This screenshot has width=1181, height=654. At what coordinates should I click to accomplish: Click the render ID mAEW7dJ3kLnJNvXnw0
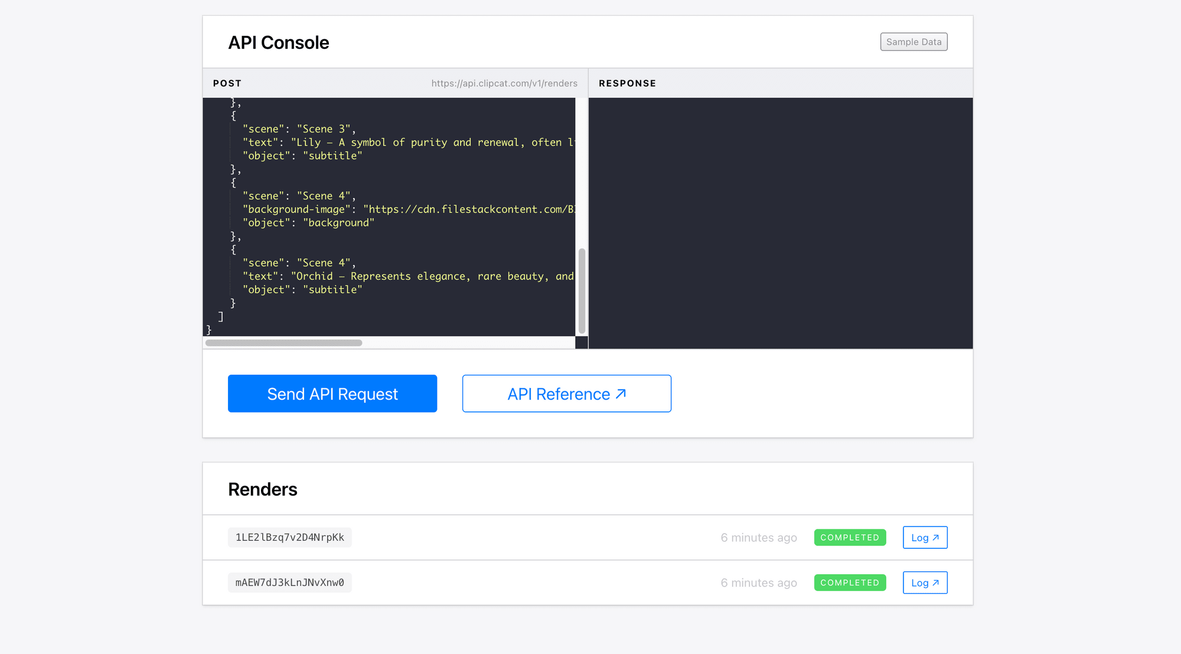289,583
